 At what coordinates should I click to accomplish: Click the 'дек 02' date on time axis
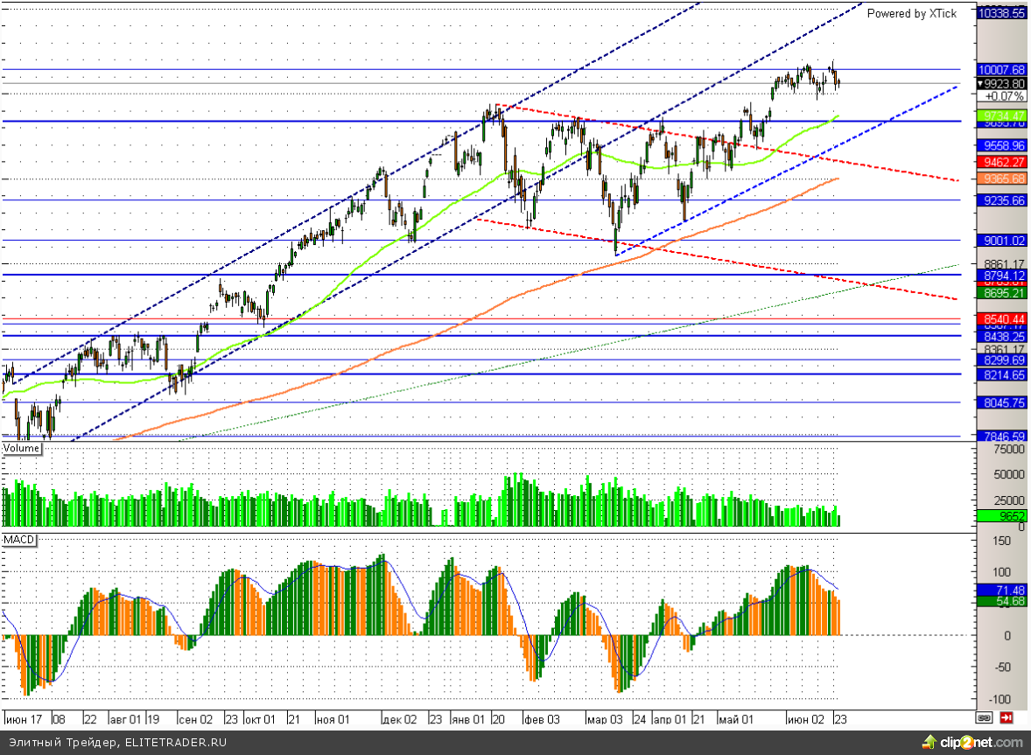pyautogui.click(x=400, y=719)
